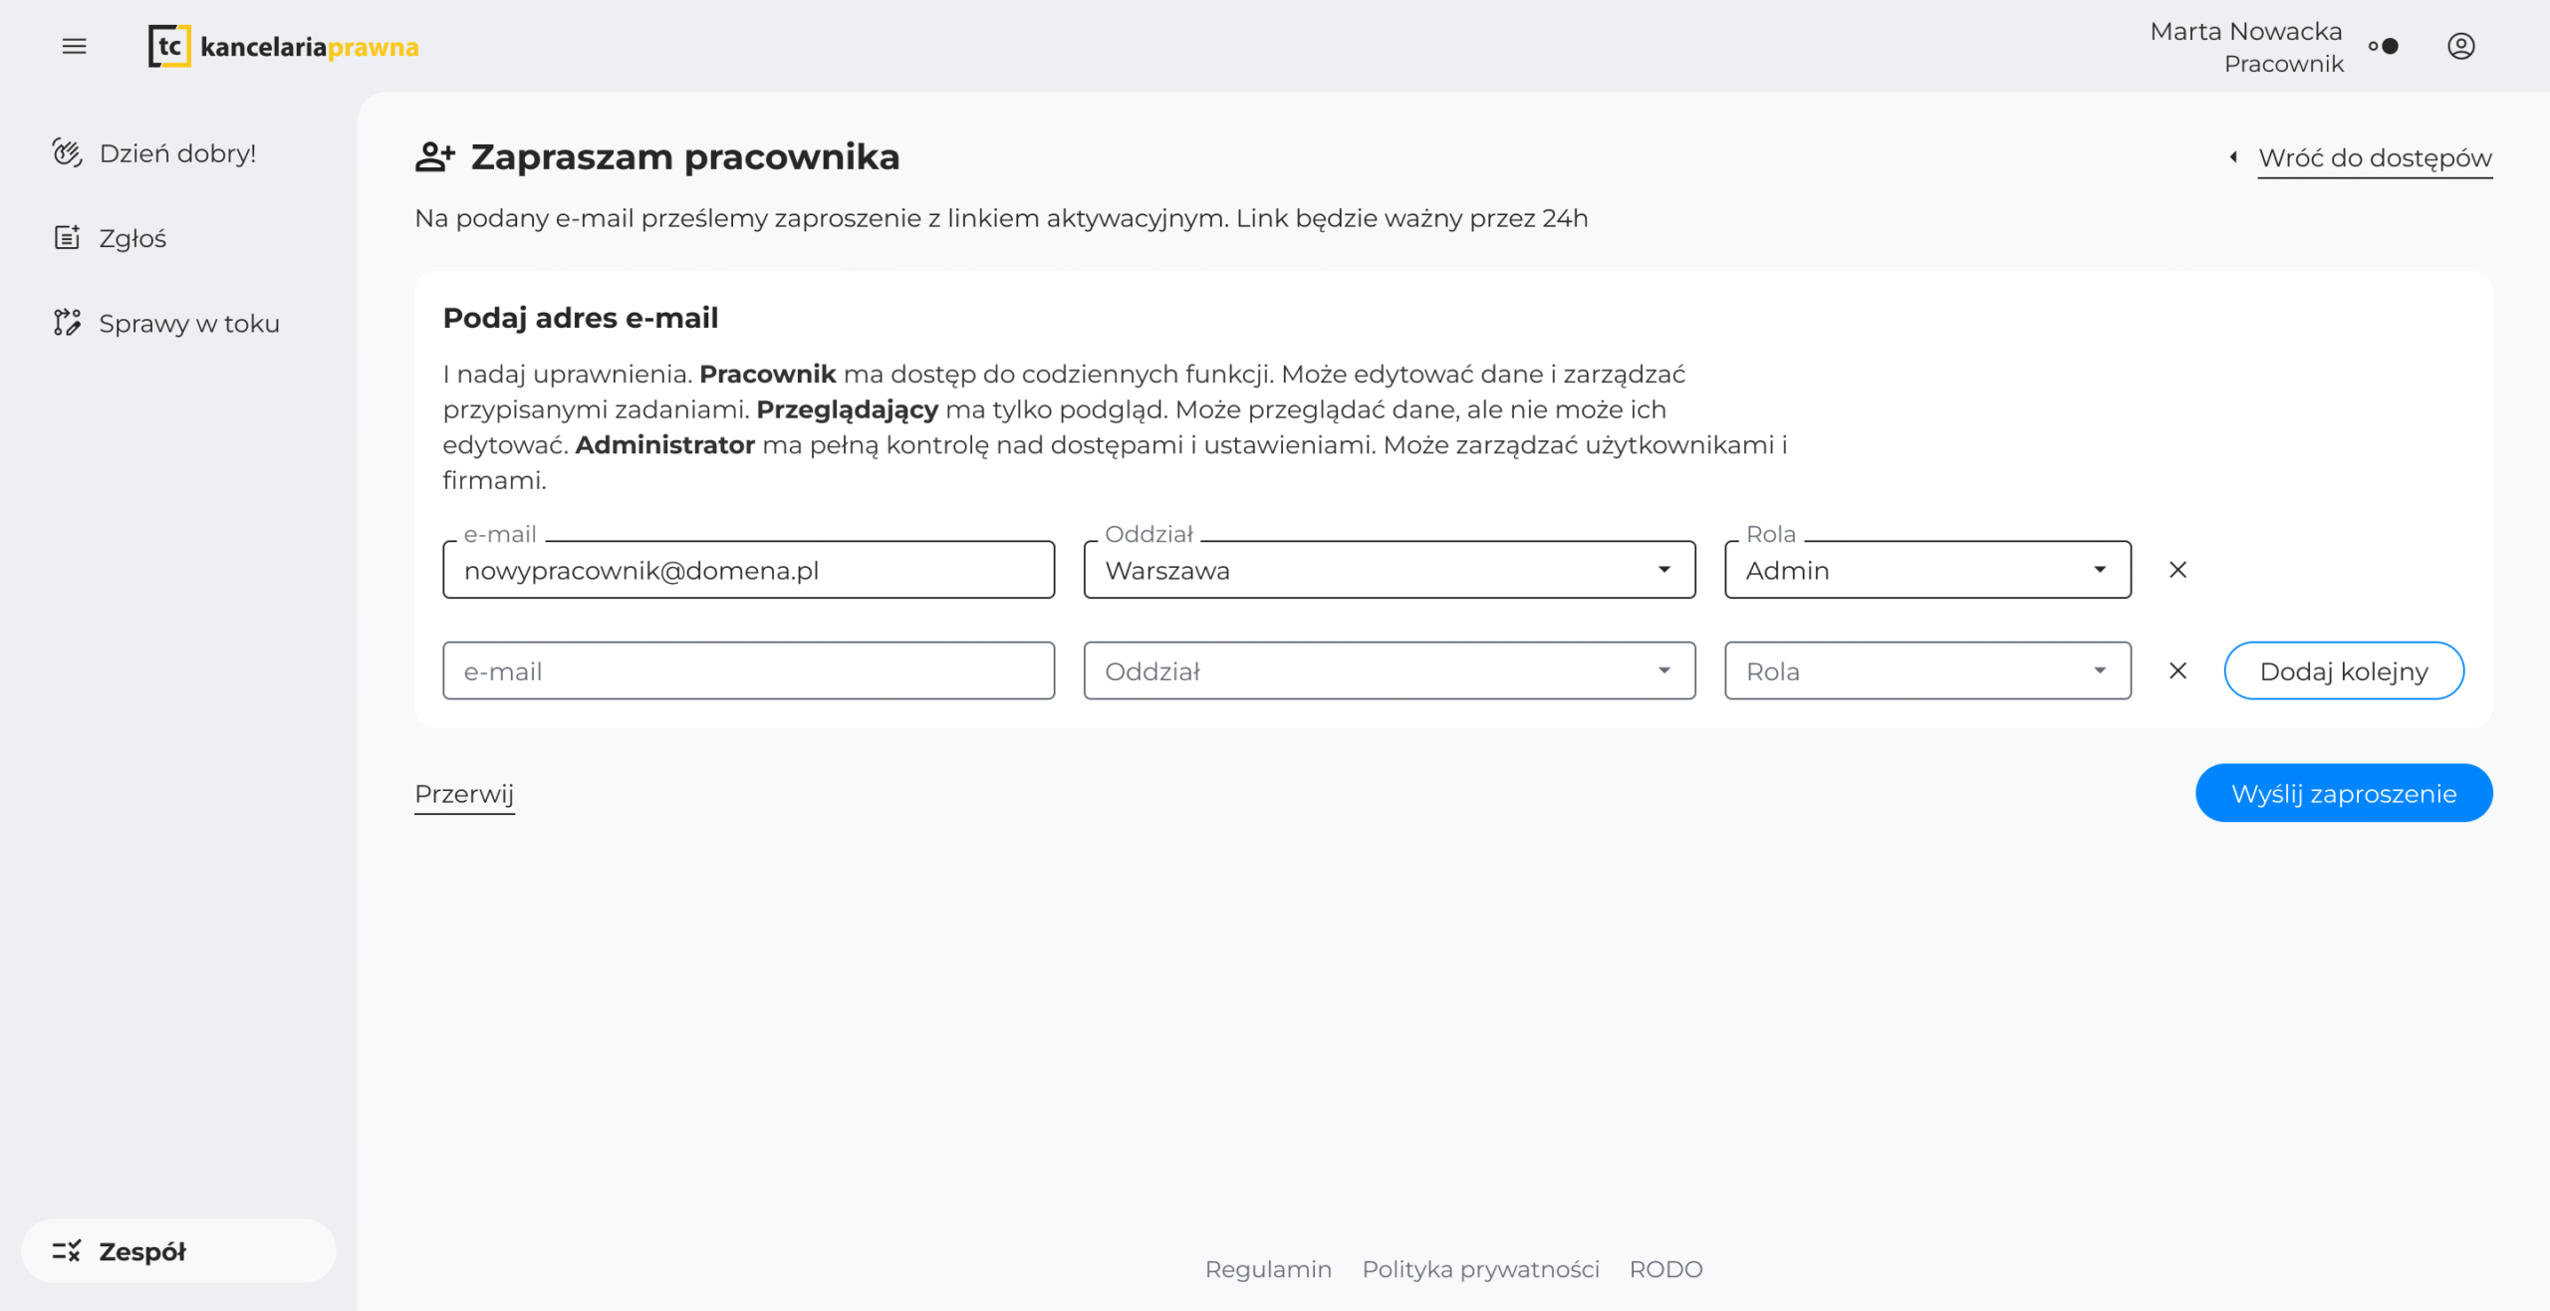Focus the empty e-mail input field

click(x=748, y=670)
